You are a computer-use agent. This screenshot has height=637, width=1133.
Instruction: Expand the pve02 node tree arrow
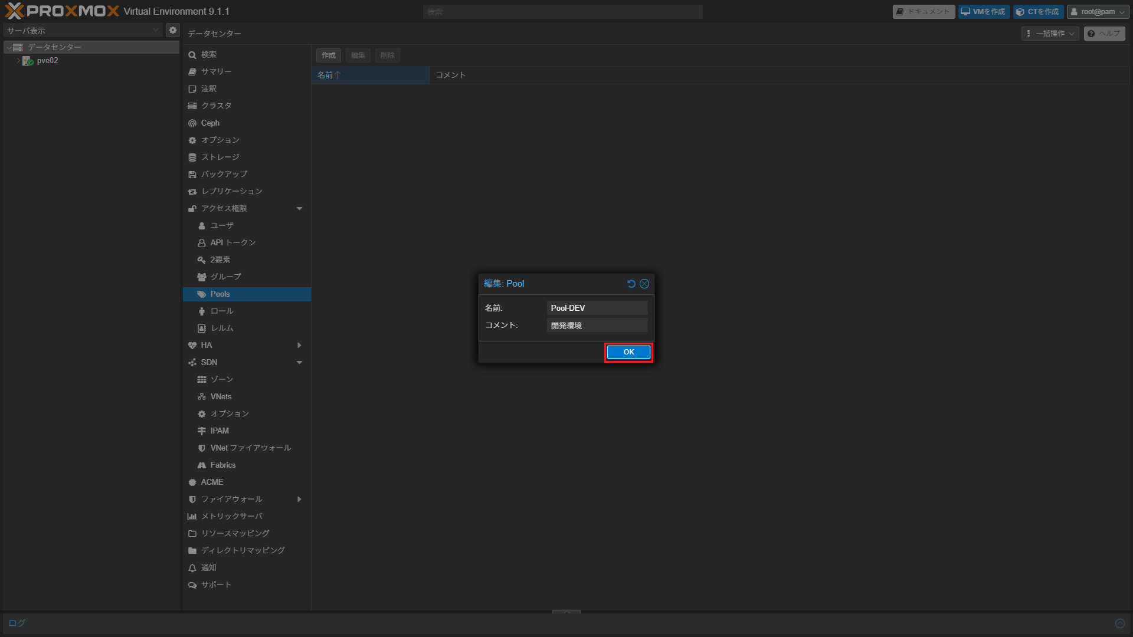click(x=18, y=61)
